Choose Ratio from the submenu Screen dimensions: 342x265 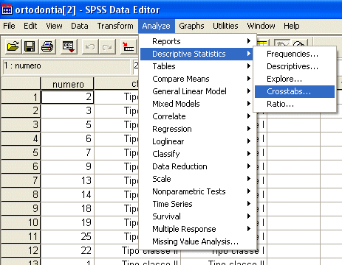(295, 104)
